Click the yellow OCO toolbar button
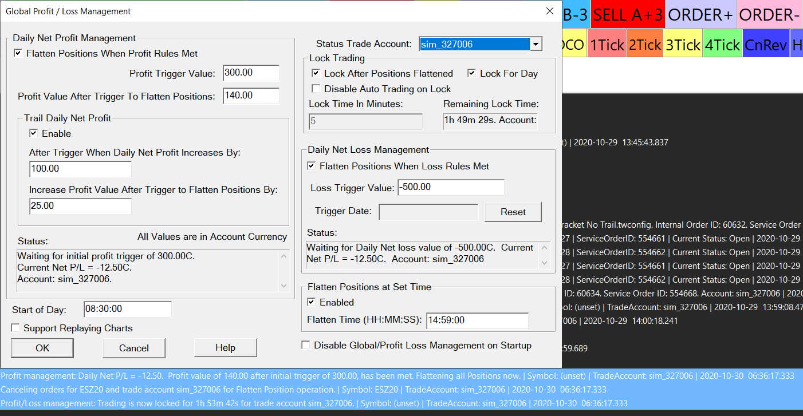The width and height of the screenshot is (803, 416). tap(574, 45)
